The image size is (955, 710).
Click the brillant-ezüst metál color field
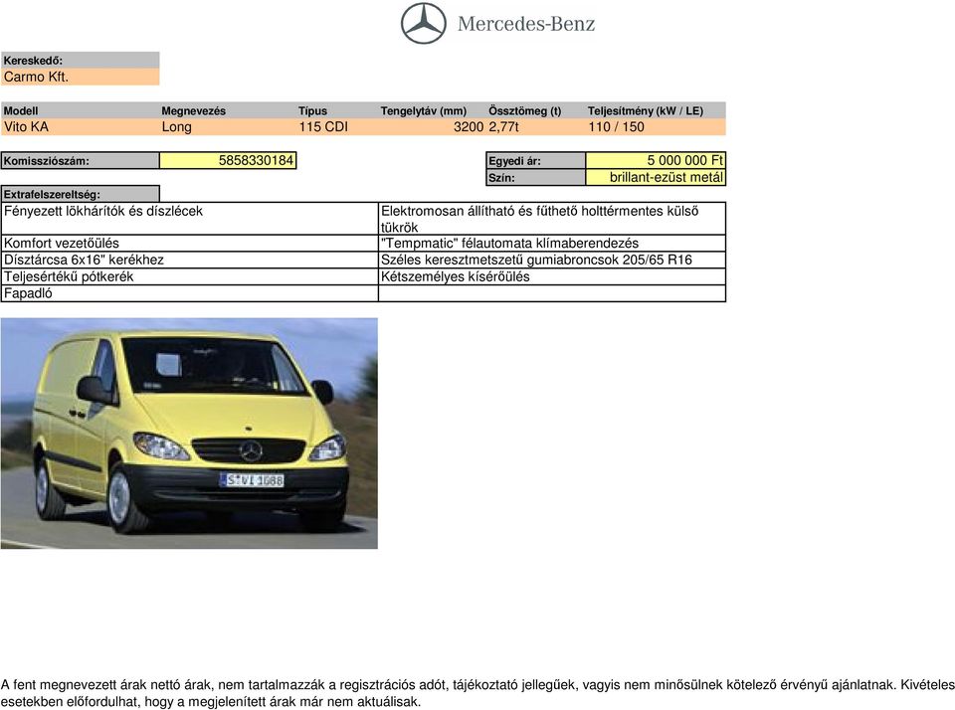(x=656, y=178)
